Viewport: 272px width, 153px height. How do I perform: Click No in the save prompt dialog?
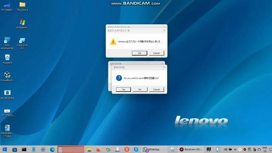140,89
